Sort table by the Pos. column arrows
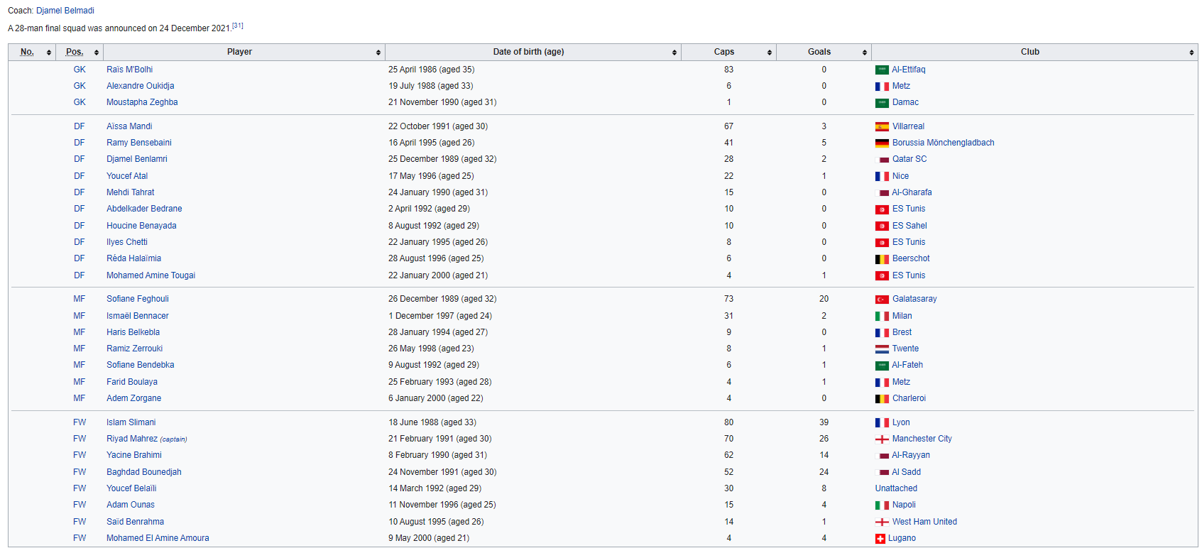 pos(97,53)
